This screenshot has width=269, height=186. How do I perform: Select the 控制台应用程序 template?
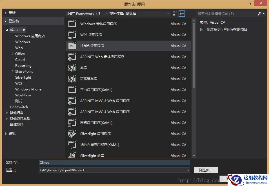tap(113, 46)
